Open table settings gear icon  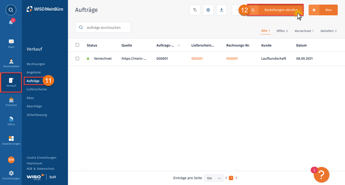(208, 10)
